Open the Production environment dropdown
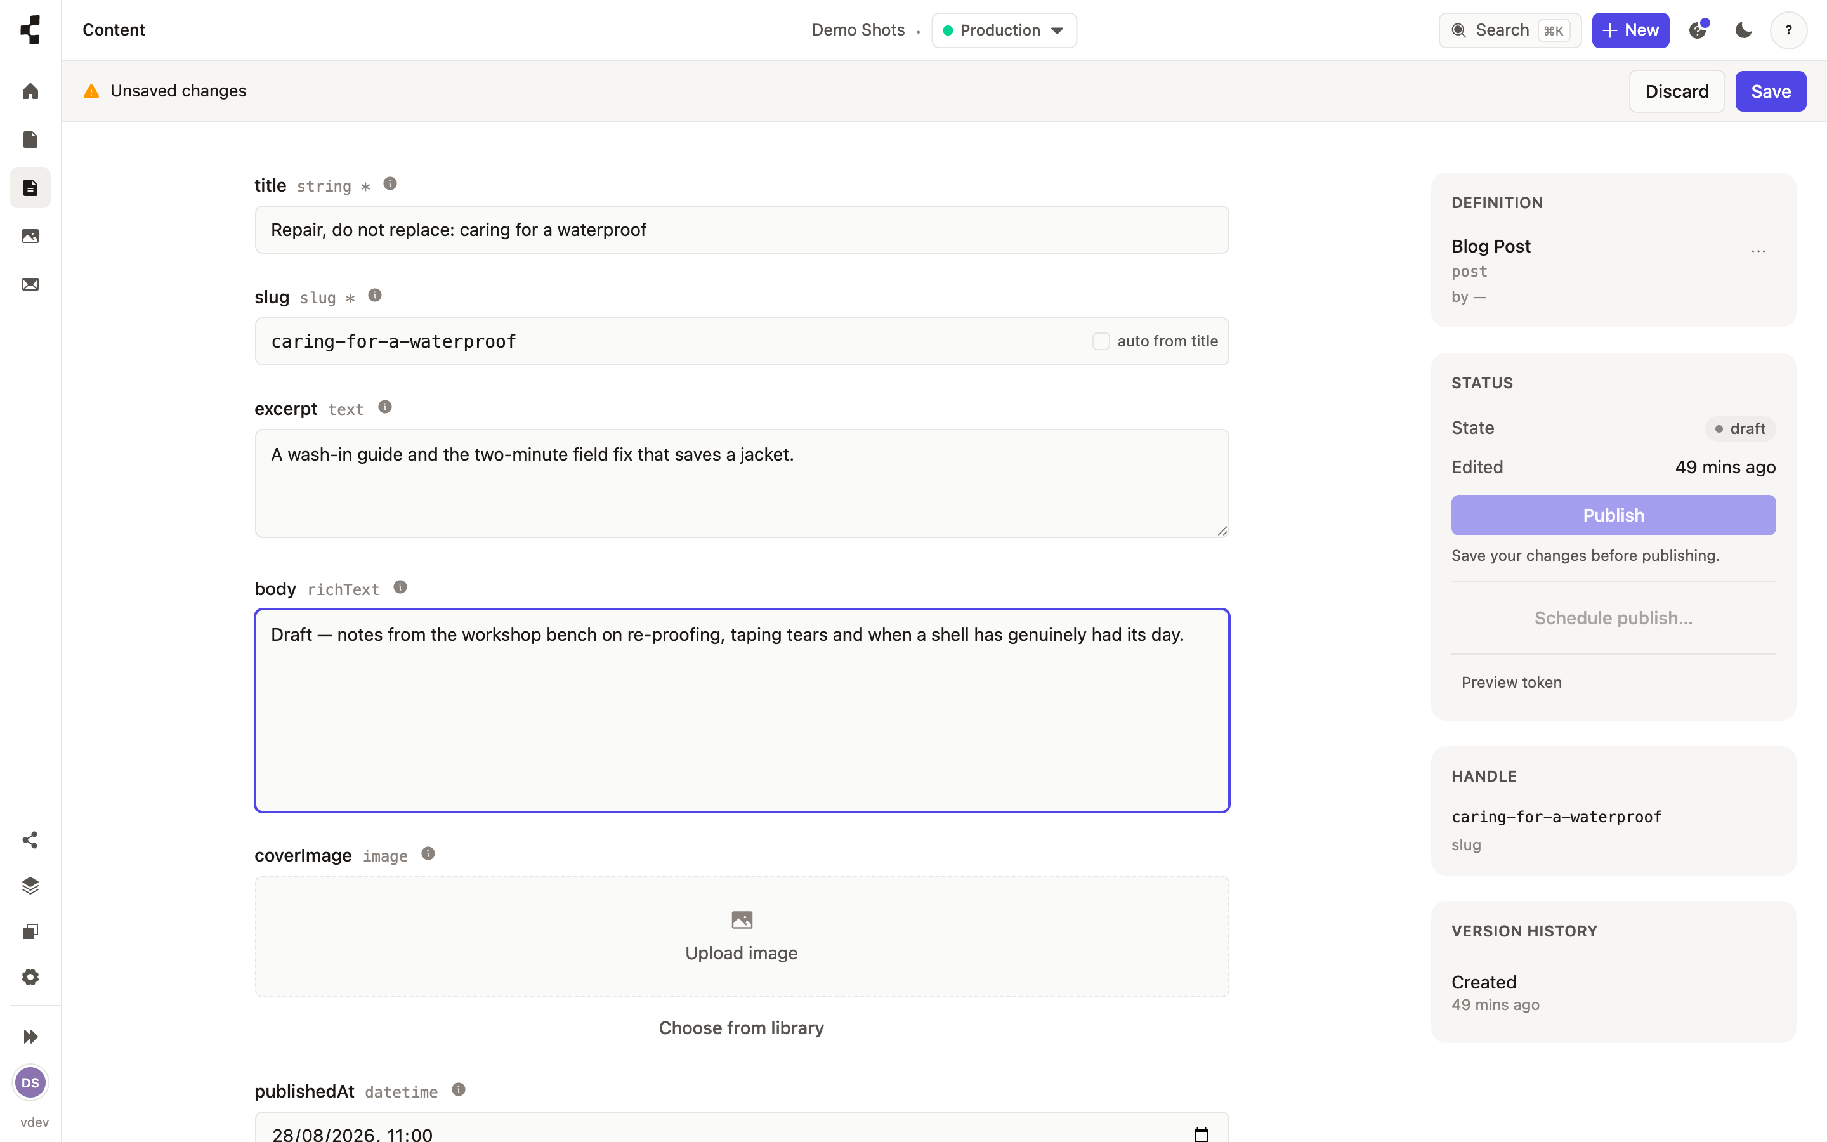Screen dimensions: 1827x1142 [x=1004, y=30]
